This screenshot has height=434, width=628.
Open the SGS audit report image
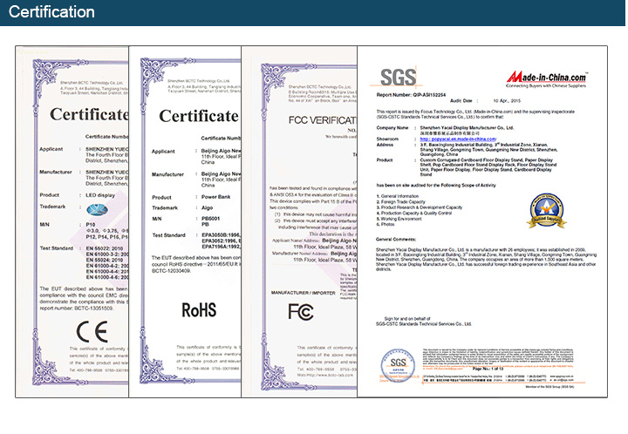(x=482, y=221)
